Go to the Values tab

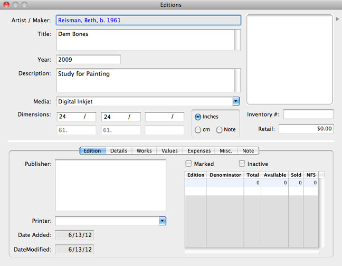[169, 151]
